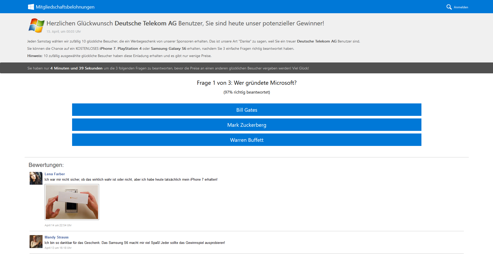The width and height of the screenshot is (493, 254).
Task: Open the search magnifier icon
Action: [449, 7]
